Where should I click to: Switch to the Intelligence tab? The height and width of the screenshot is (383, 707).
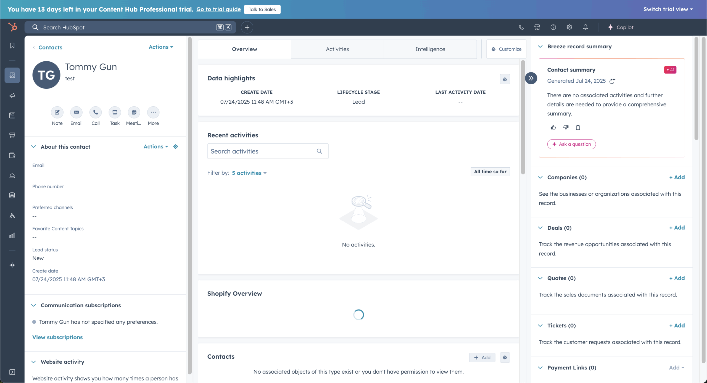pos(430,49)
